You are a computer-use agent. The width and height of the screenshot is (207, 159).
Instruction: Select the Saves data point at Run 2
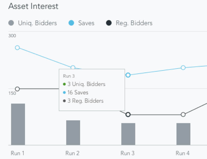(x=73, y=67)
